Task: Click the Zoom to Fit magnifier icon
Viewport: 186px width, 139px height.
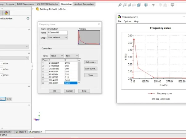Action: coord(120,5)
